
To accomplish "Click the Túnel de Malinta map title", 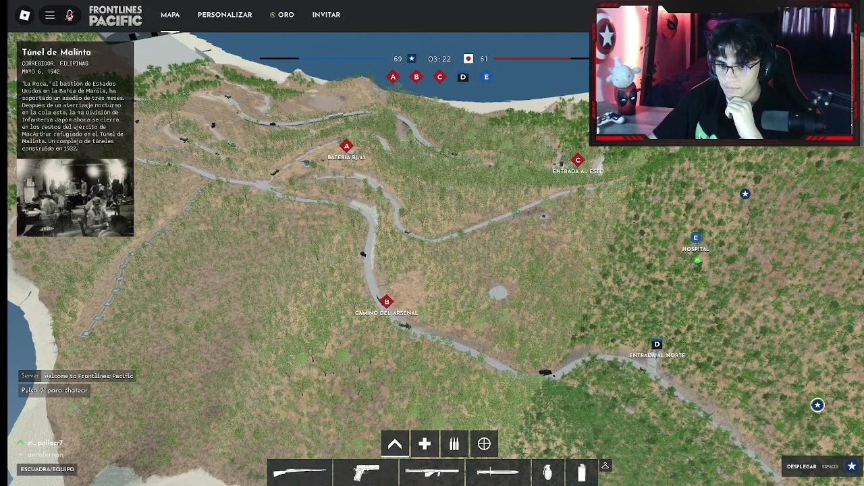I will (56, 52).
